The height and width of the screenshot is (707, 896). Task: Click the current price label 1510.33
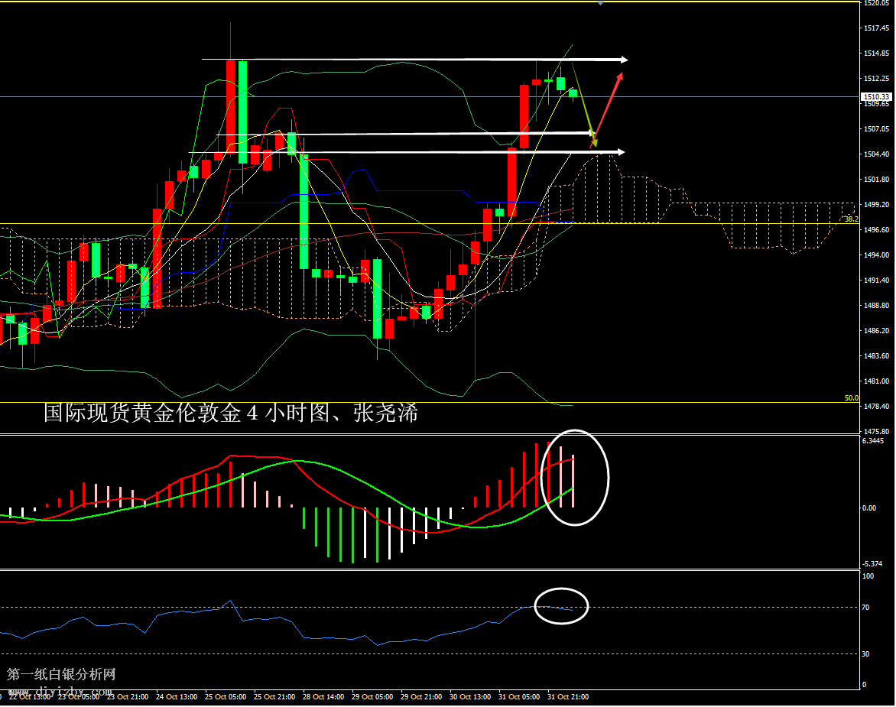(x=876, y=97)
